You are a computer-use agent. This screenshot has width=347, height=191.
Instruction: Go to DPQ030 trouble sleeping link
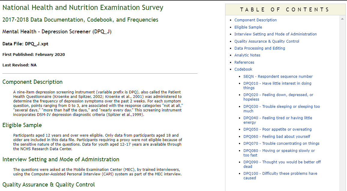point(282,107)
